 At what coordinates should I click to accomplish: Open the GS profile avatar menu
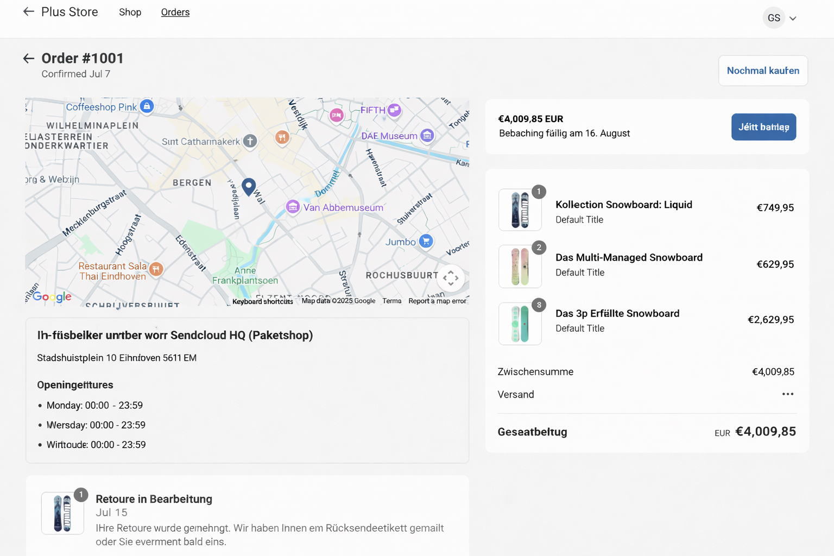click(774, 18)
